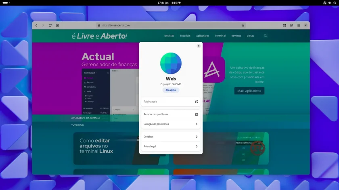Image resolution: width=339 pixels, height=190 pixels.
Task: Click the é Livre e Aberto logo
Action: coord(99,36)
